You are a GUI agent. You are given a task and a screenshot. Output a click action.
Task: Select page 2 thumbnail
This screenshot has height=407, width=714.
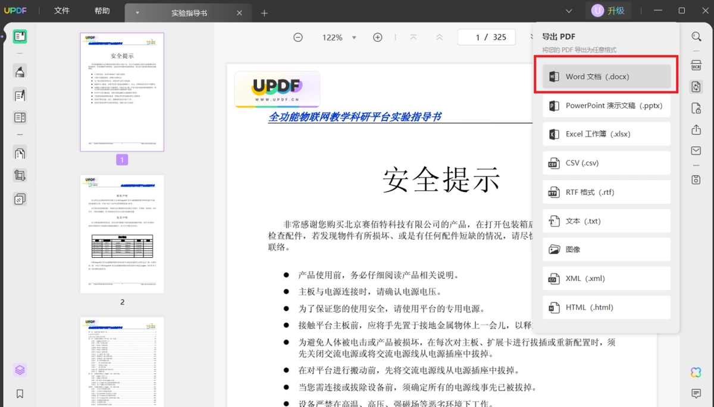(x=122, y=234)
